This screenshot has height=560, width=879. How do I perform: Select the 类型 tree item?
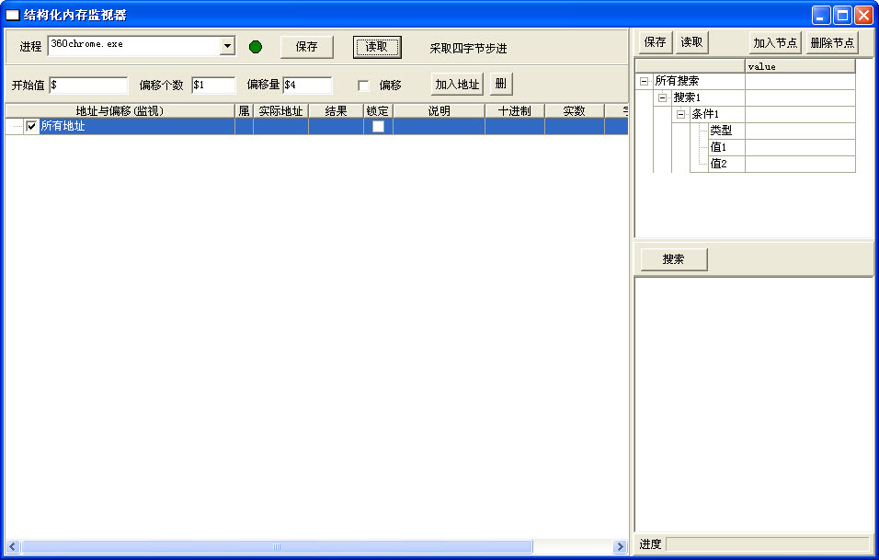[x=721, y=131]
